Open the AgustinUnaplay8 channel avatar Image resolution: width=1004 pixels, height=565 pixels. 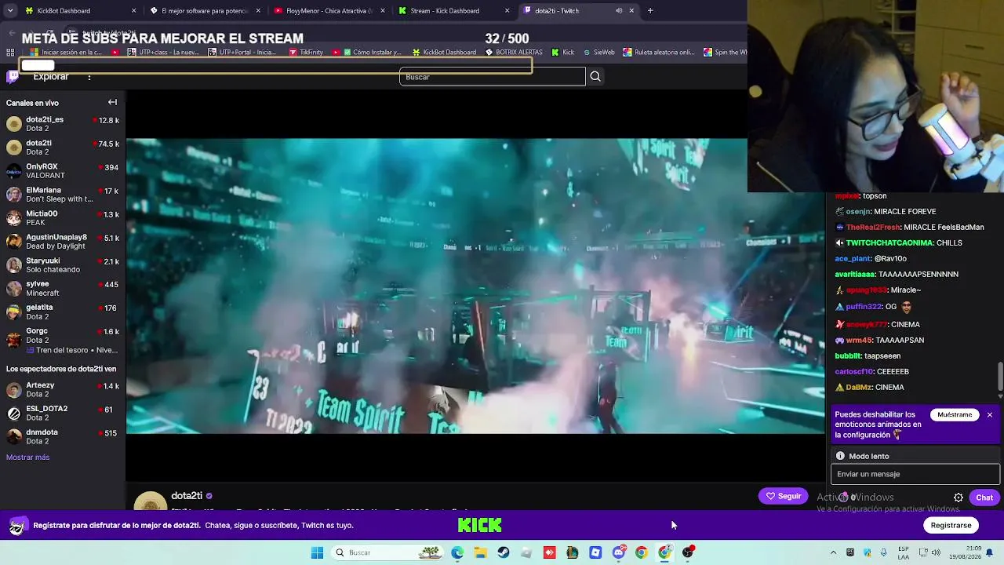tap(13, 242)
